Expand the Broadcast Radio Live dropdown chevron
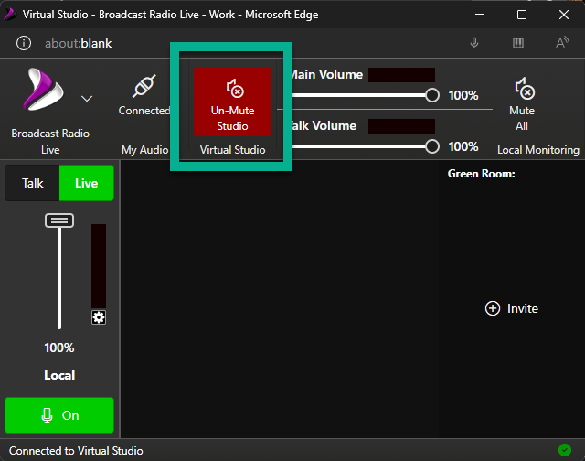 tap(87, 99)
